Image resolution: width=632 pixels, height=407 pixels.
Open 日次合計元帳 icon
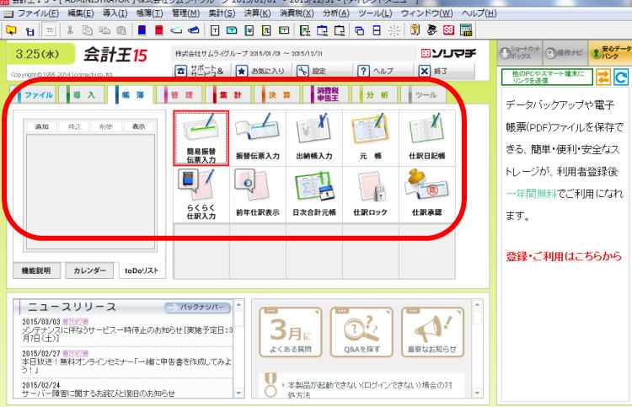coord(313,194)
